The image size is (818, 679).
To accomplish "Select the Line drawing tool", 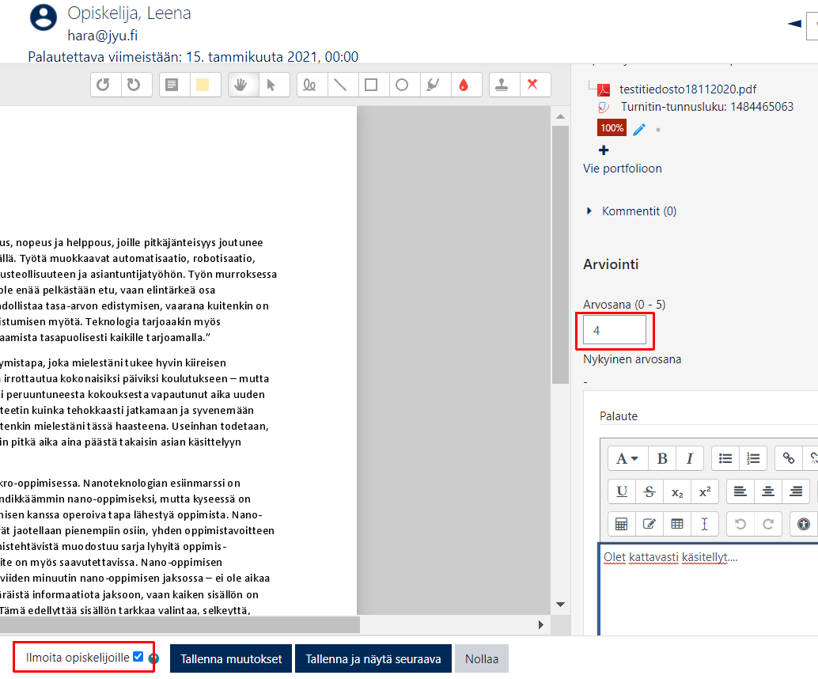I will [340, 85].
